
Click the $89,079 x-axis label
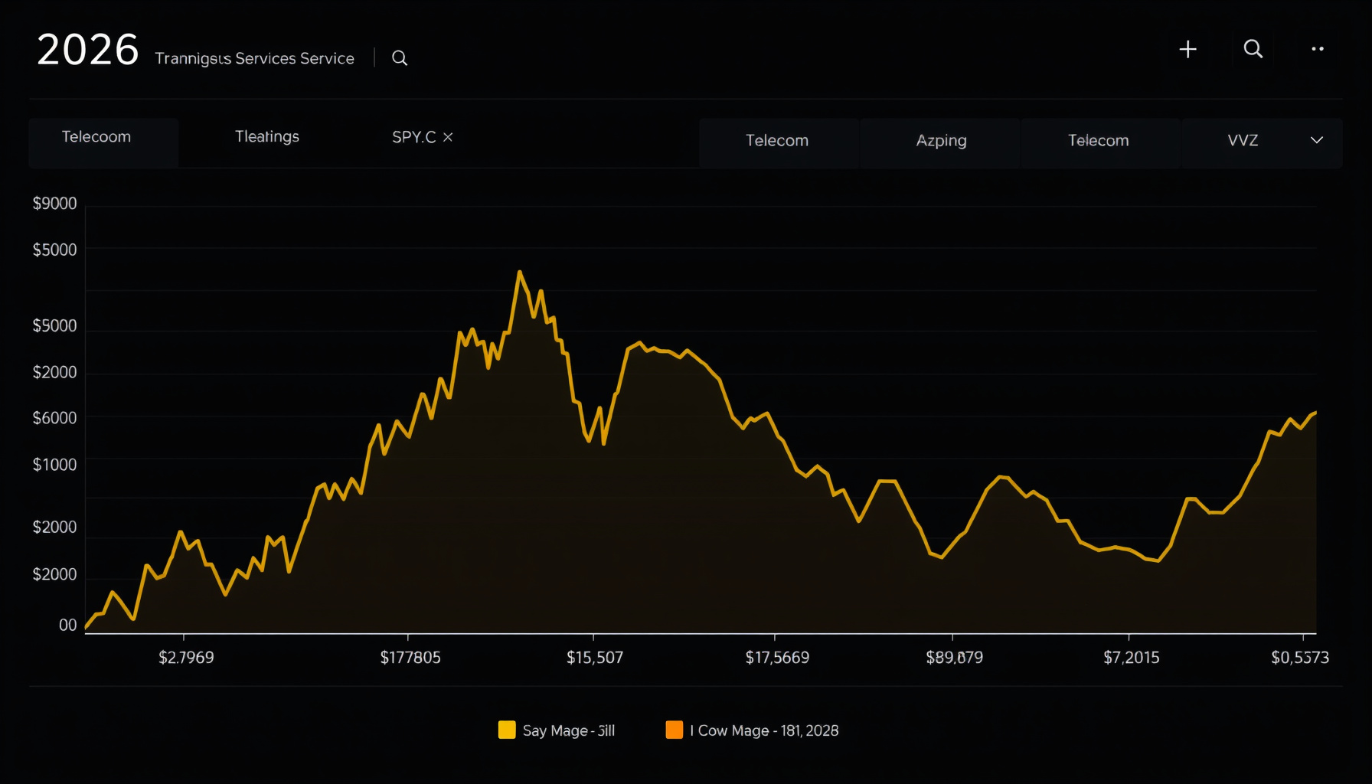954,658
